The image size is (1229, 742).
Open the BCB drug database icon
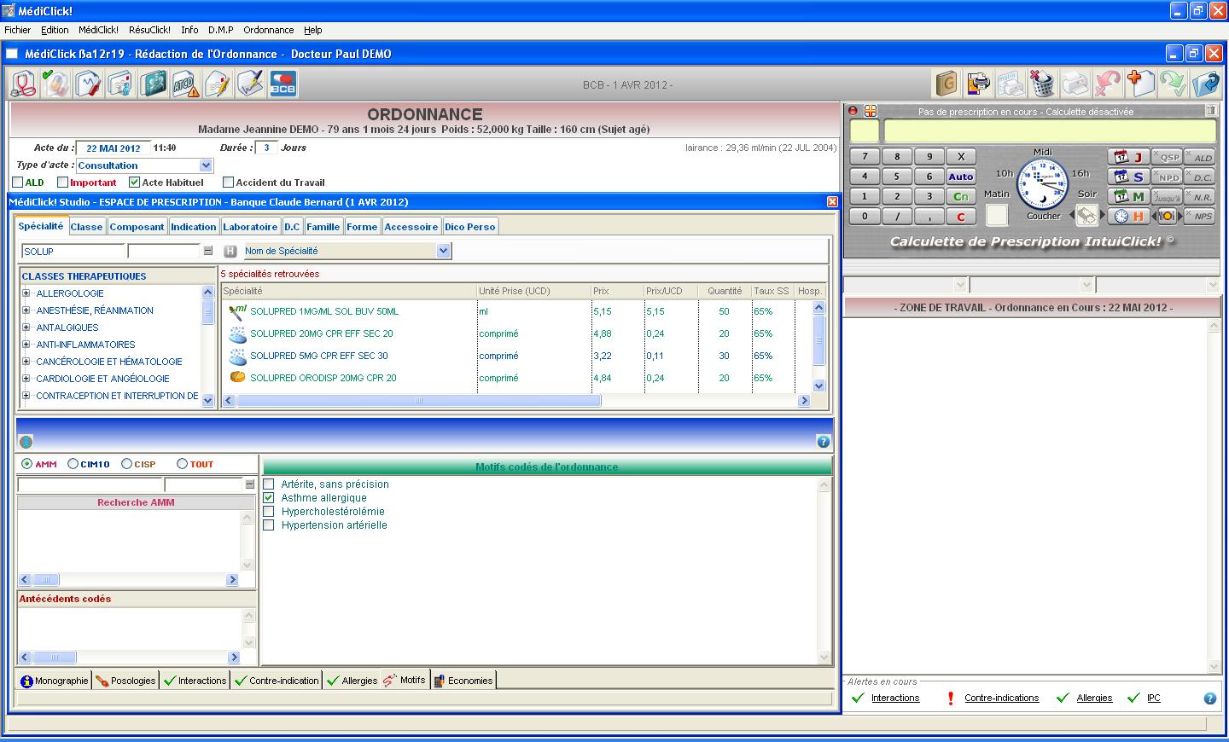pos(282,84)
